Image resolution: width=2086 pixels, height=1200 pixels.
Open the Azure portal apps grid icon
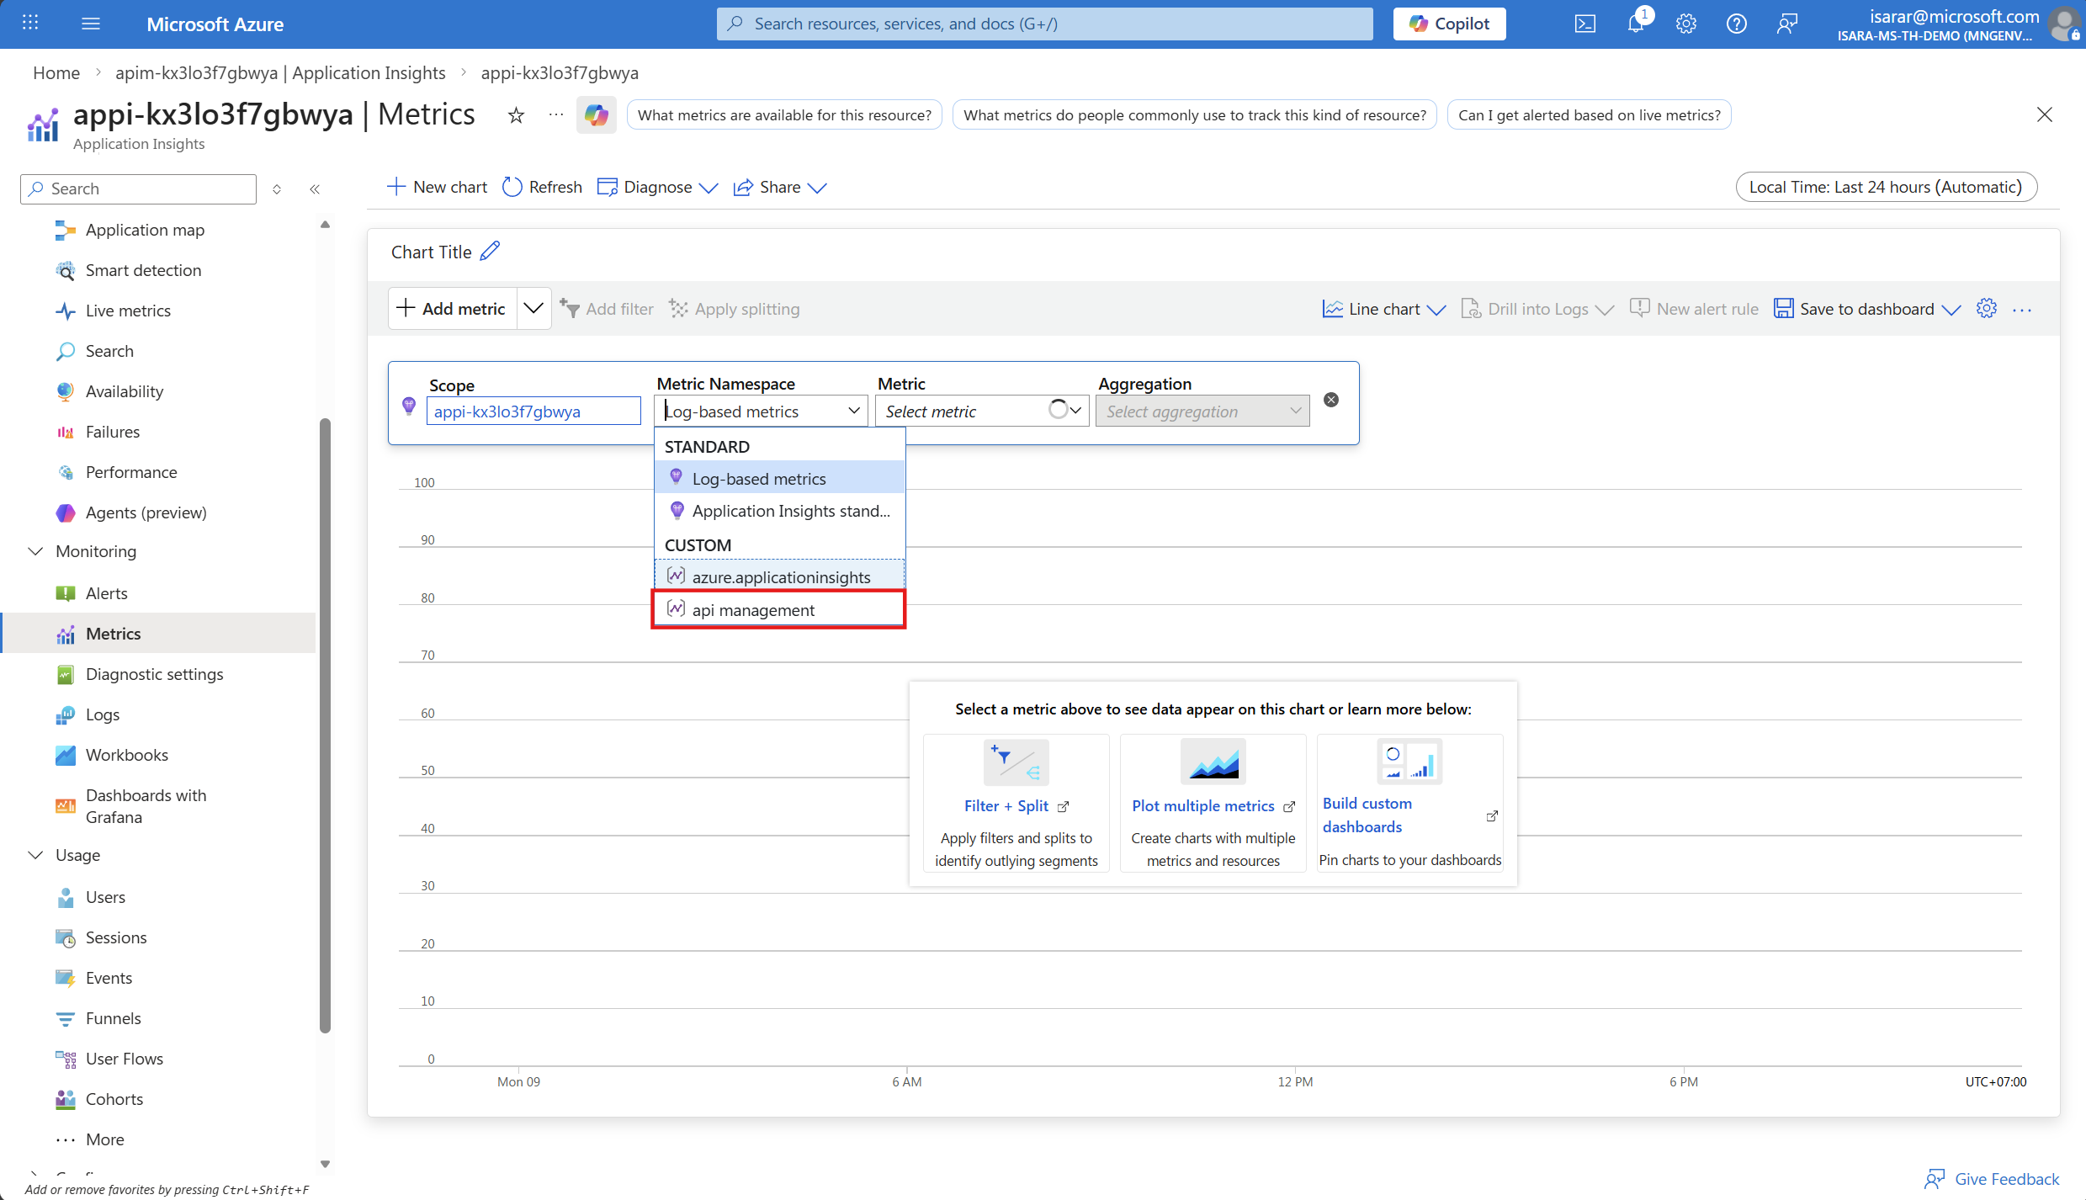click(30, 24)
